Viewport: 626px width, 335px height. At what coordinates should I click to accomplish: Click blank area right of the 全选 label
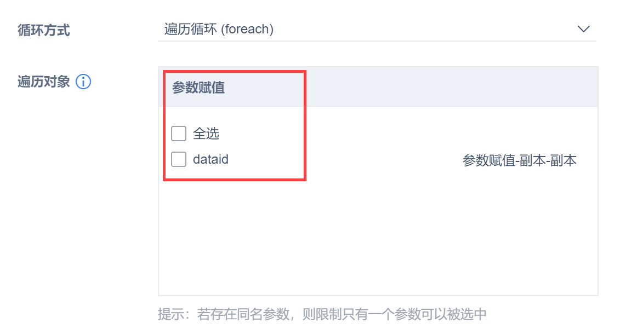tap(258, 134)
